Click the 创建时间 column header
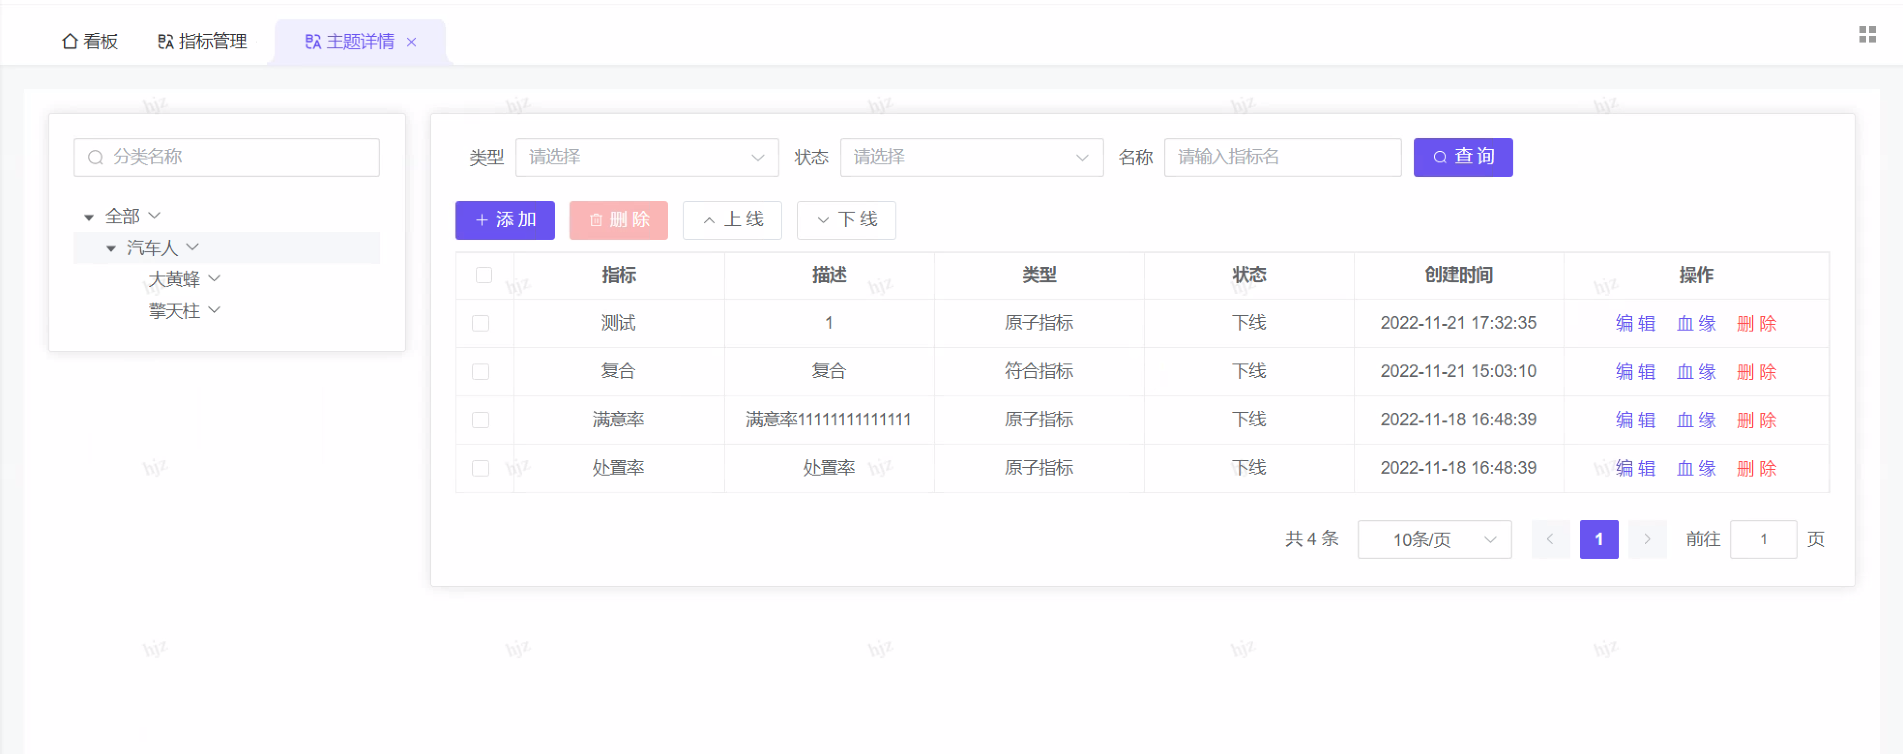This screenshot has width=1903, height=754. pyautogui.click(x=1458, y=275)
